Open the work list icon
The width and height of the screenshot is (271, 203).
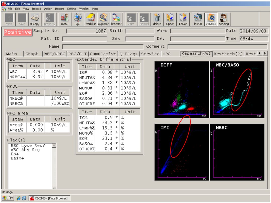[90, 19]
